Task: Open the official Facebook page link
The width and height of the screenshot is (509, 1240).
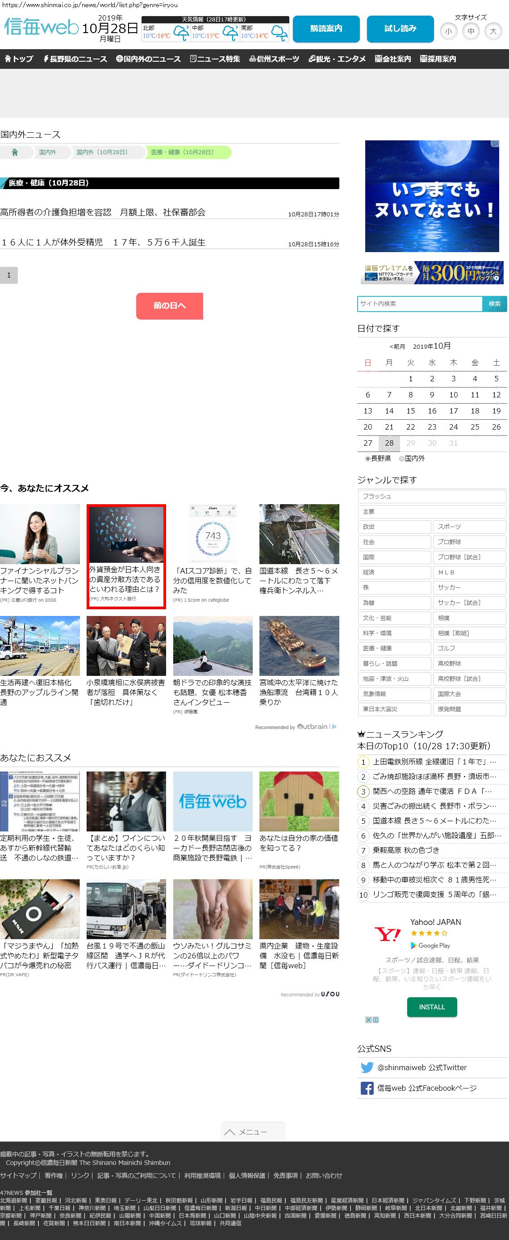Action: [426, 1088]
